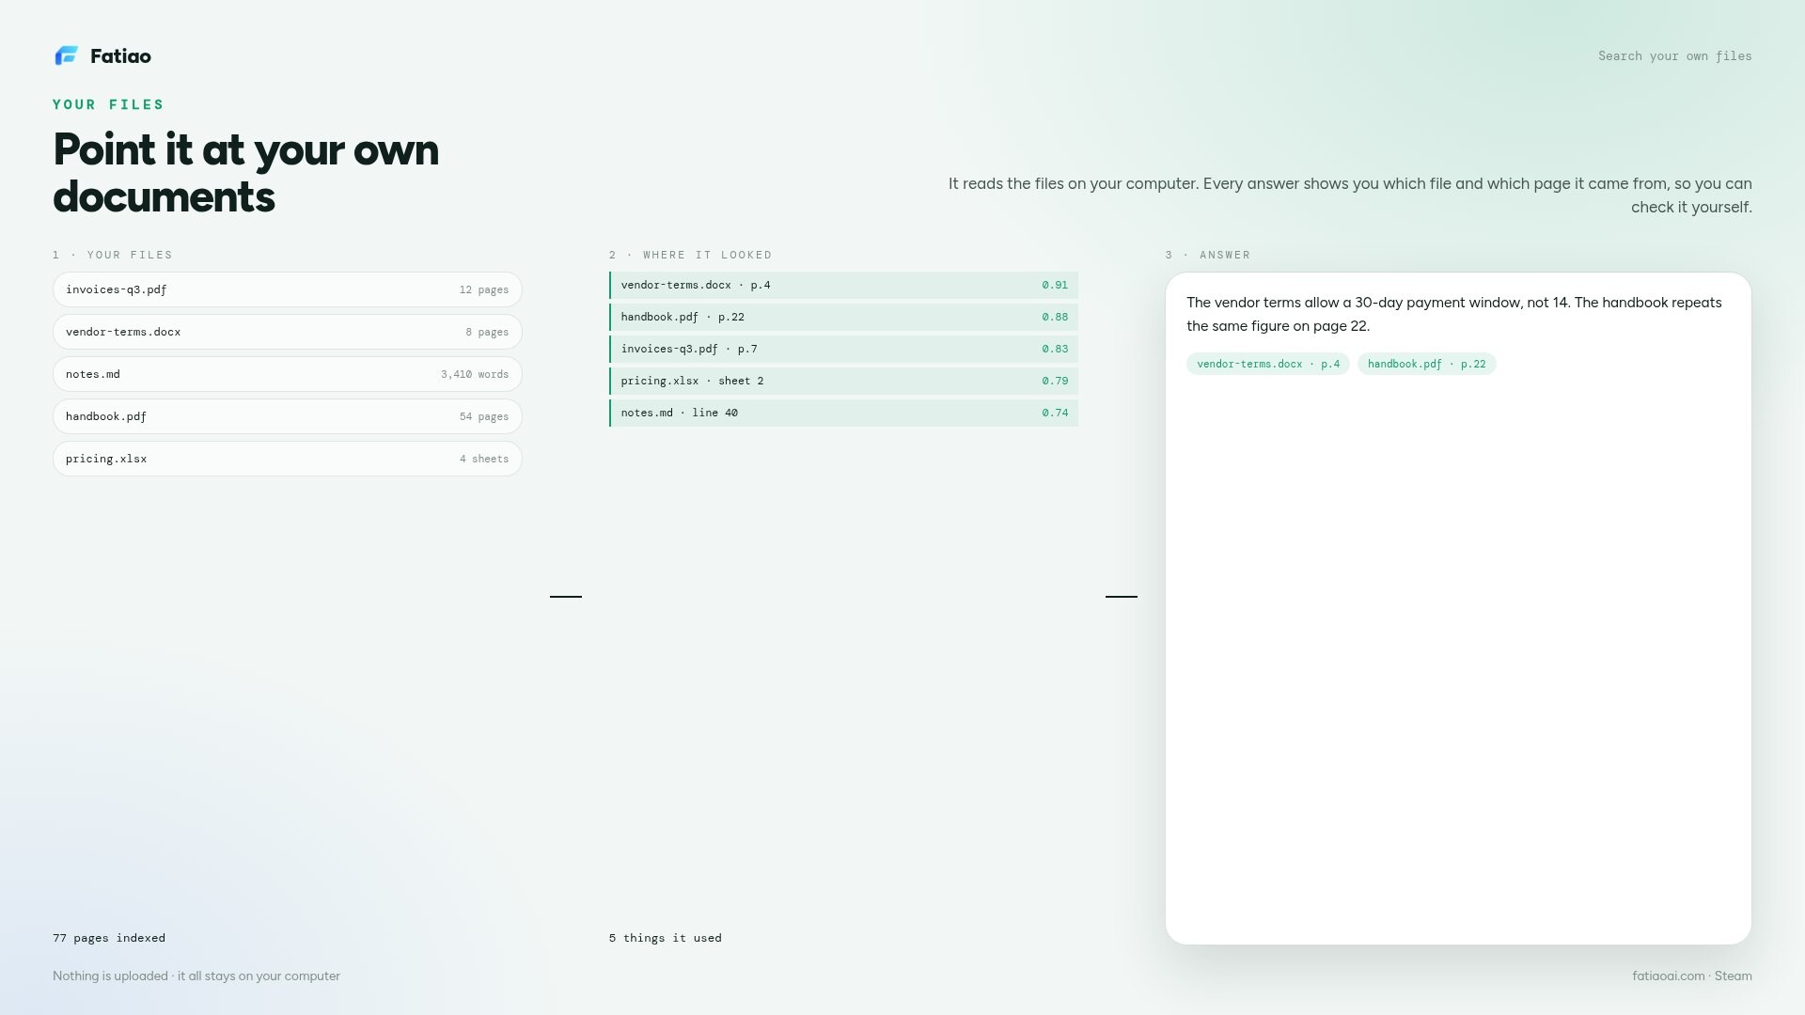This screenshot has width=1805, height=1015.
Task: Click the '77 pages indexed' status text
Action: [x=109, y=938]
